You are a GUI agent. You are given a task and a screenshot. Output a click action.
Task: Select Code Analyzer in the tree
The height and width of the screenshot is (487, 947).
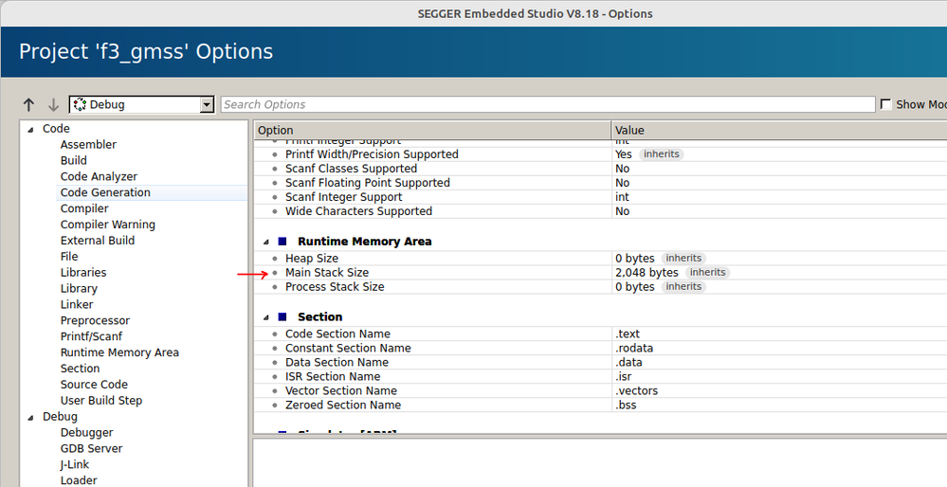99,176
